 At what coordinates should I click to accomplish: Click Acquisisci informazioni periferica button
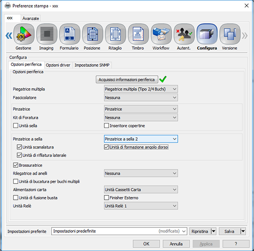pos(127,80)
